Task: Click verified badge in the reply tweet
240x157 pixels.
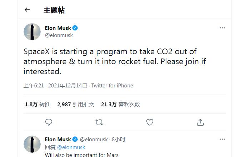Action: click(x=75, y=139)
